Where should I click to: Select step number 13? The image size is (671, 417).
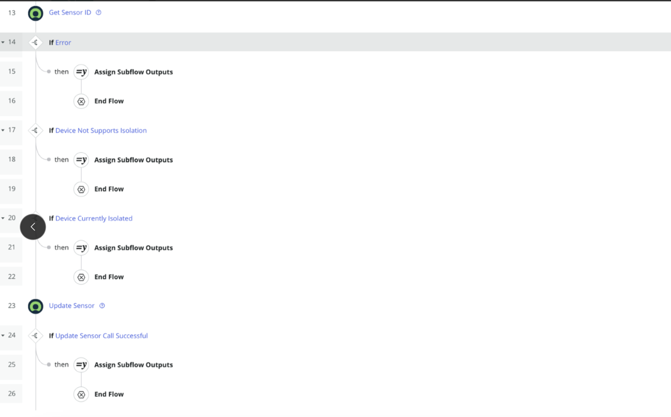pyautogui.click(x=11, y=13)
